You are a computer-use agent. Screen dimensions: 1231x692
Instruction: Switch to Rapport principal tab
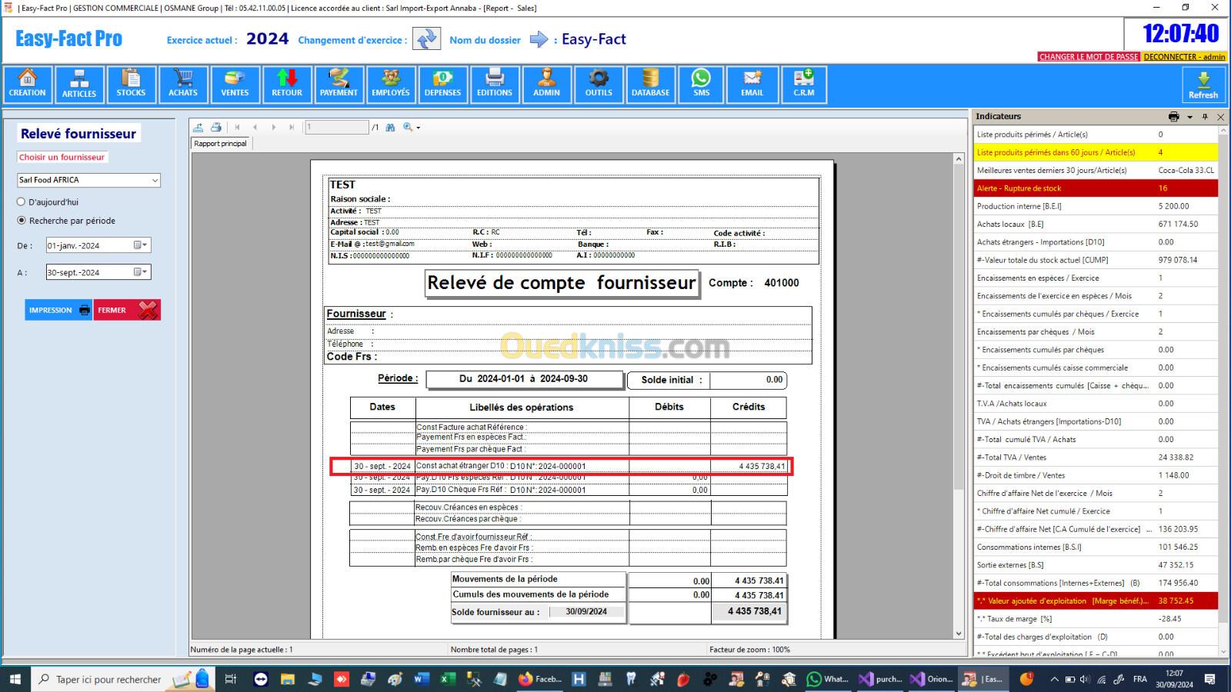click(221, 144)
